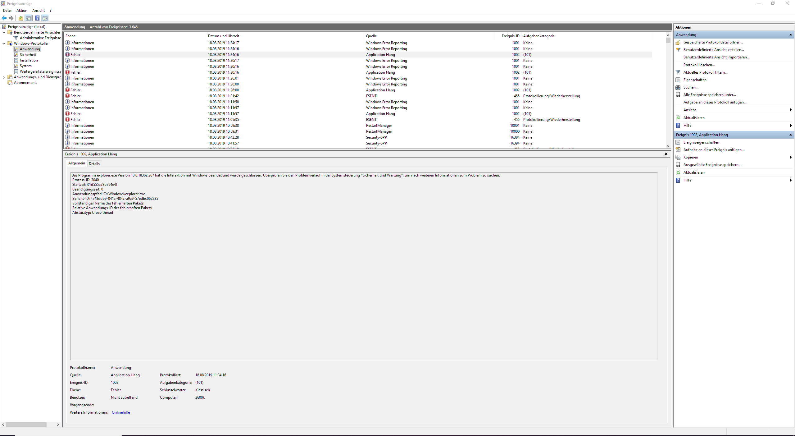Click green refresh icon under Anwendung actions
Viewport: 795px width, 436px height.
678,118
